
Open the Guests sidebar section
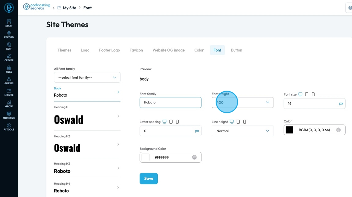(x=9, y=81)
